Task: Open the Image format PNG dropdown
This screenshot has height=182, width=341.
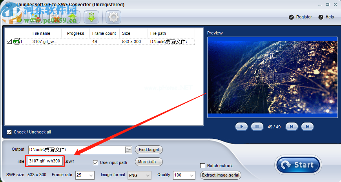Action: coord(148,175)
